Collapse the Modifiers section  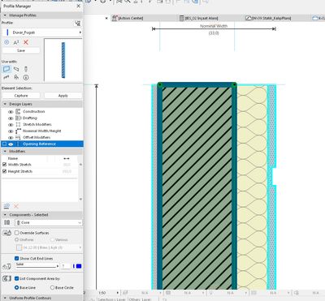pos(5,151)
